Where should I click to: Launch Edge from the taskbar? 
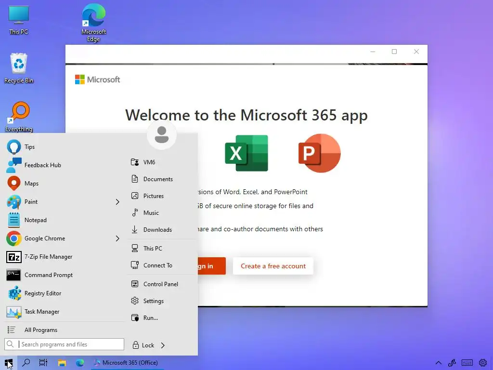(x=80, y=363)
